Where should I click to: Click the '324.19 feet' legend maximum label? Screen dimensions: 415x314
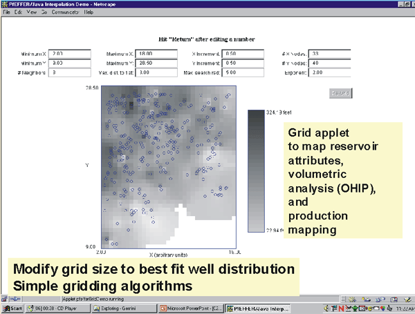tap(279, 112)
